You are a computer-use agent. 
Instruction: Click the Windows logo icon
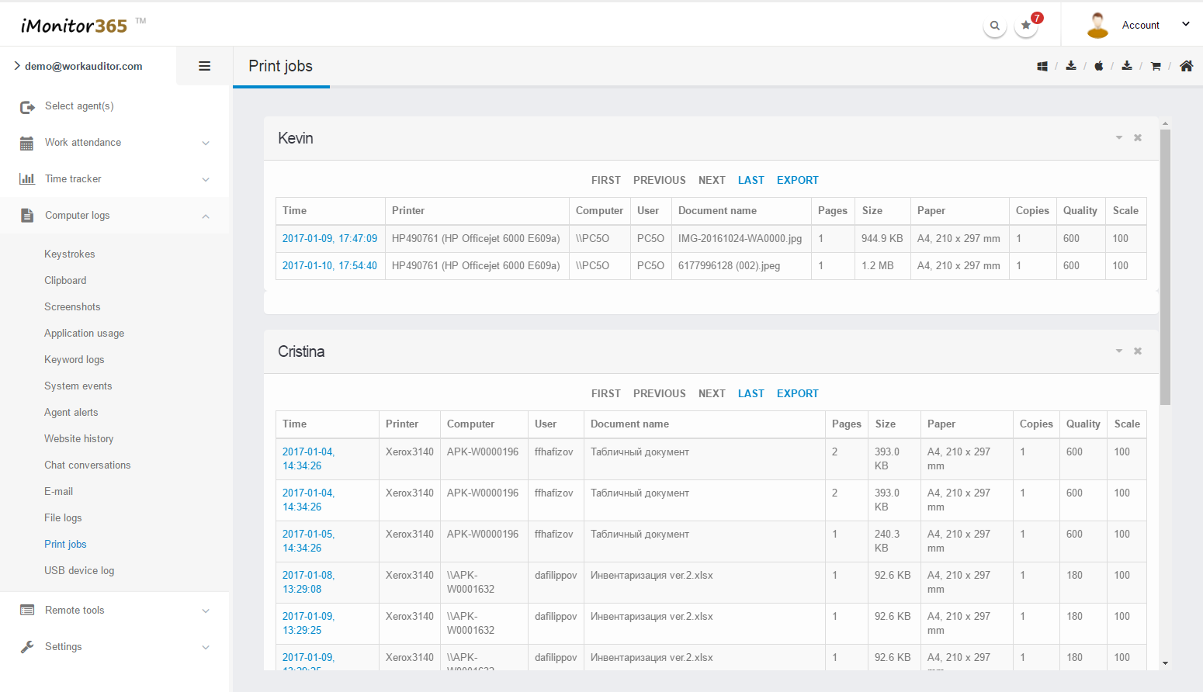click(x=1042, y=67)
